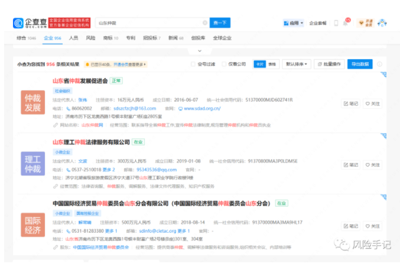Click the 国有控股企业 tag
The width and height of the screenshot is (400, 267).
(87, 213)
